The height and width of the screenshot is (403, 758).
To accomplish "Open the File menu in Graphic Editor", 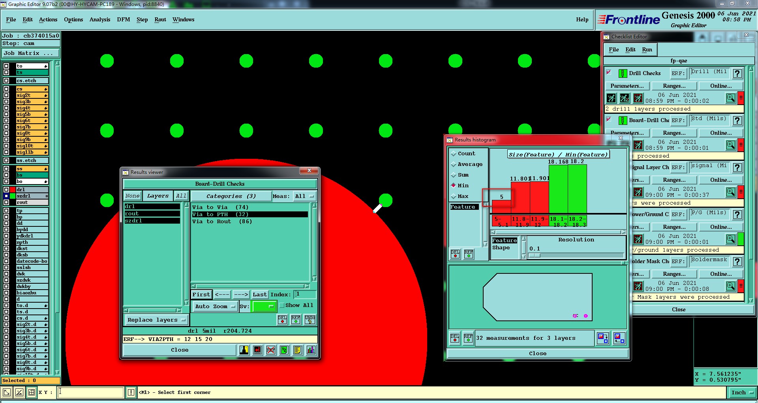I will point(11,19).
